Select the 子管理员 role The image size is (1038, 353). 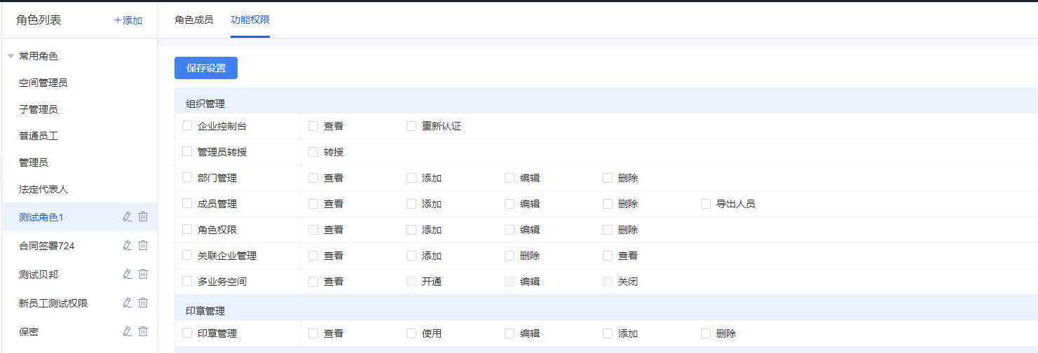(39, 109)
